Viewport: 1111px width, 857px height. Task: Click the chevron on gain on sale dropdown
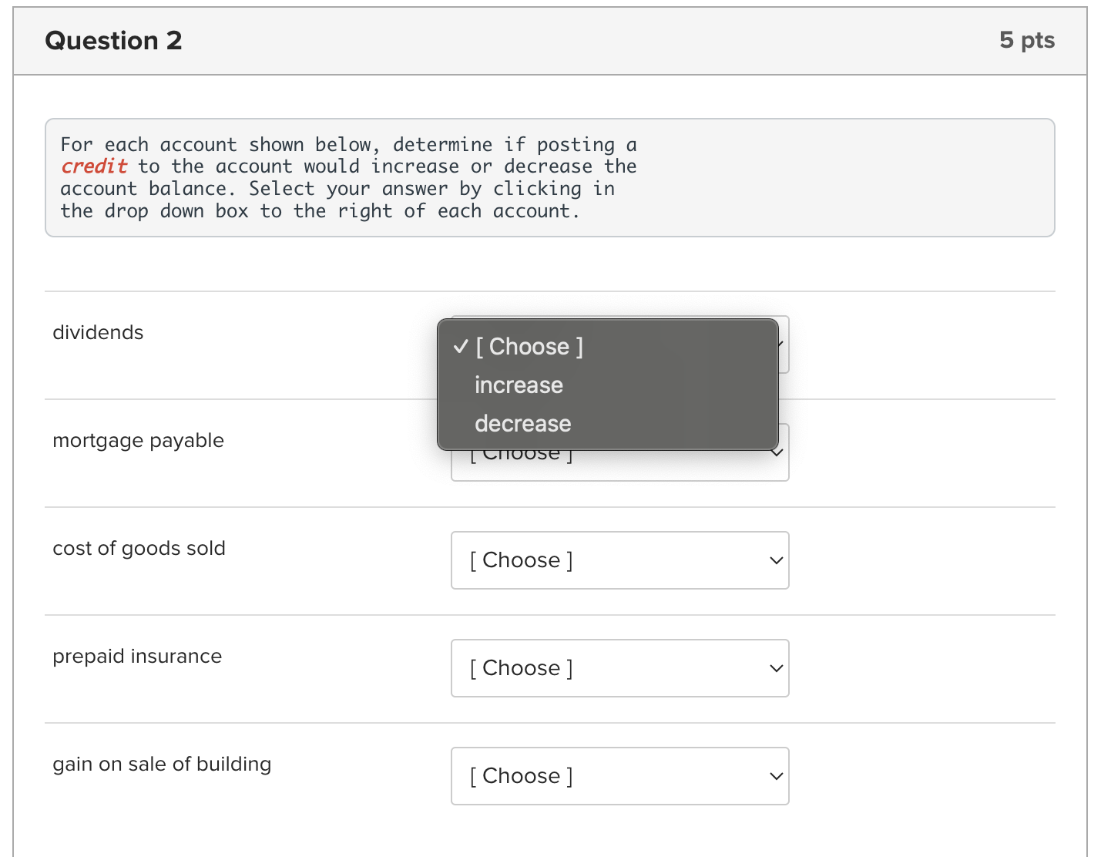[776, 776]
